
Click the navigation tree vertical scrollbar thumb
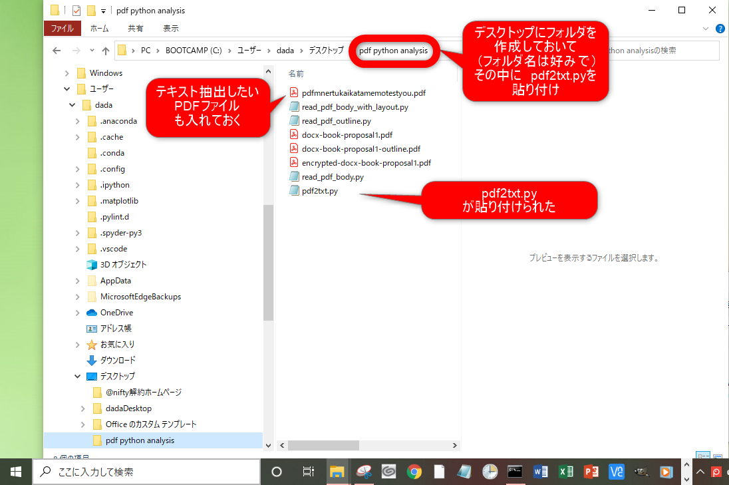[x=268, y=263]
